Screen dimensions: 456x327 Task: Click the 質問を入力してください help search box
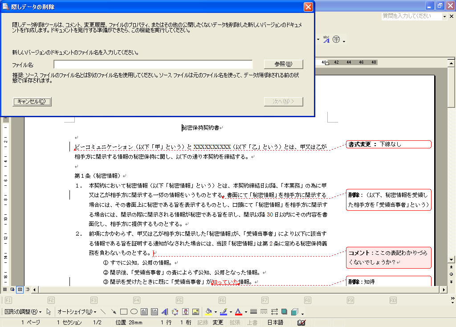pos(411,16)
